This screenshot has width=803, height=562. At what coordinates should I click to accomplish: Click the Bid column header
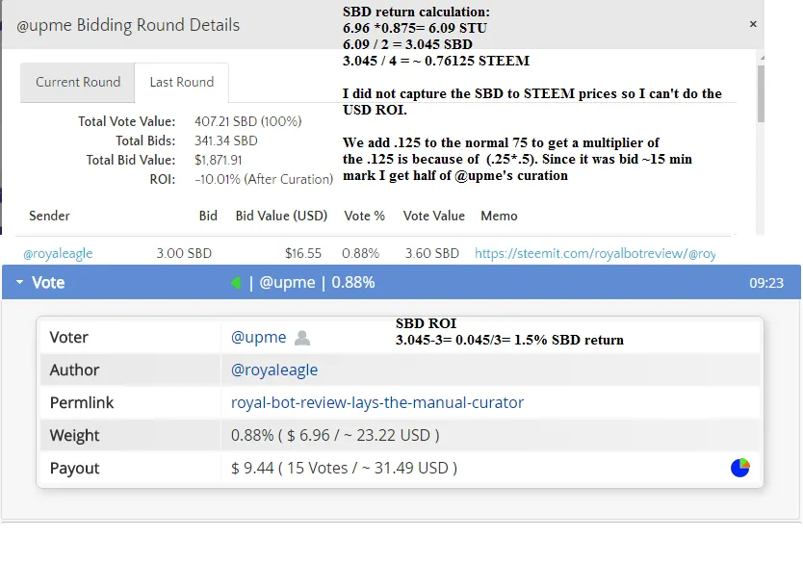pos(208,216)
